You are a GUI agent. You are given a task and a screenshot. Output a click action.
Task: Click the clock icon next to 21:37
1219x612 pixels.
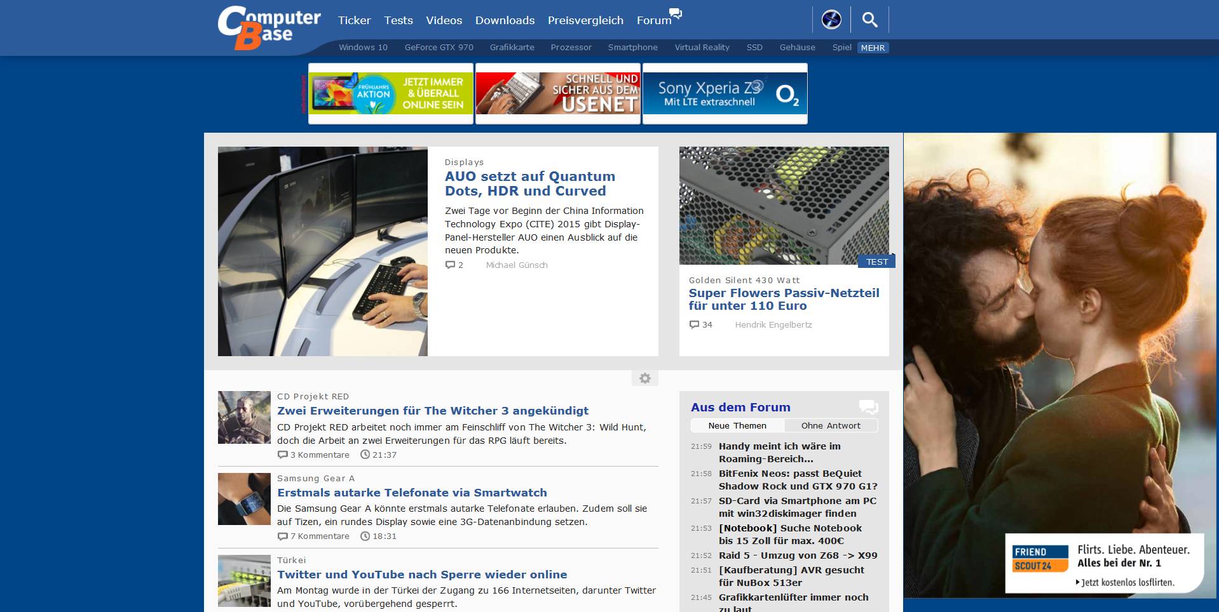click(365, 455)
